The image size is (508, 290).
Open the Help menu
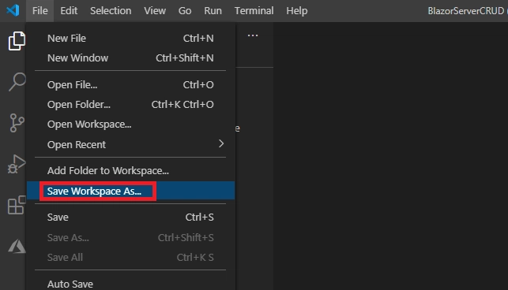[297, 11]
